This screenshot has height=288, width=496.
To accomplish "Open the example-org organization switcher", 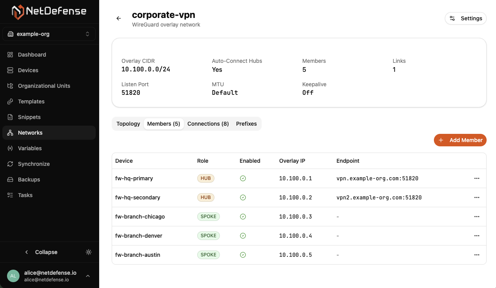I will tap(49, 34).
